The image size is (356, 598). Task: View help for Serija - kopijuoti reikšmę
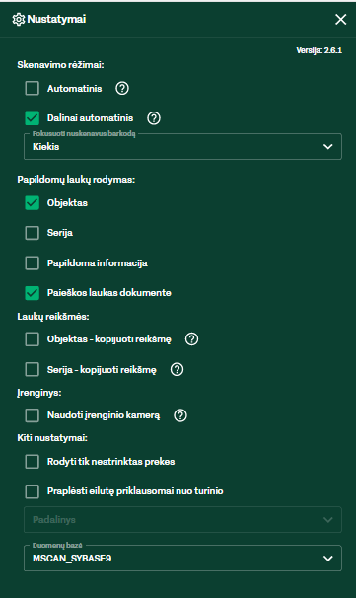pyautogui.click(x=177, y=369)
